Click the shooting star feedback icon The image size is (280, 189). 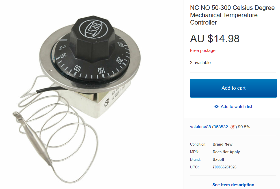tap(232, 127)
